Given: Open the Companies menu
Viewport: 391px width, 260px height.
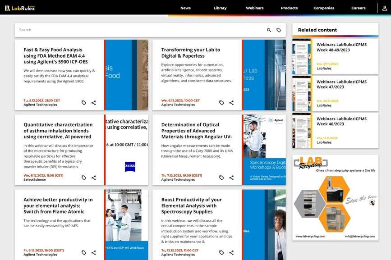Looking at the screenshot, I should point(324,8).
